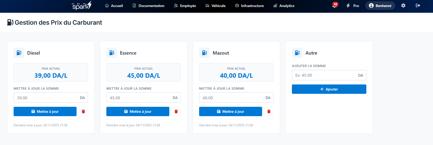The width and height of the screenshot is (433, 145).
Task: Select the 45,00 DA/L current price
Action: point(144,76)
